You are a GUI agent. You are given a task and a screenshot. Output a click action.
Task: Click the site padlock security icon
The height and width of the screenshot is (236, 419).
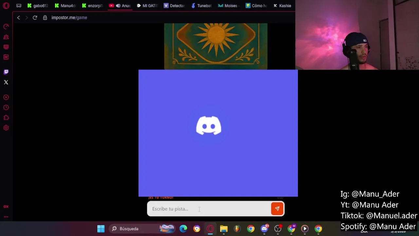pos(45,17)
